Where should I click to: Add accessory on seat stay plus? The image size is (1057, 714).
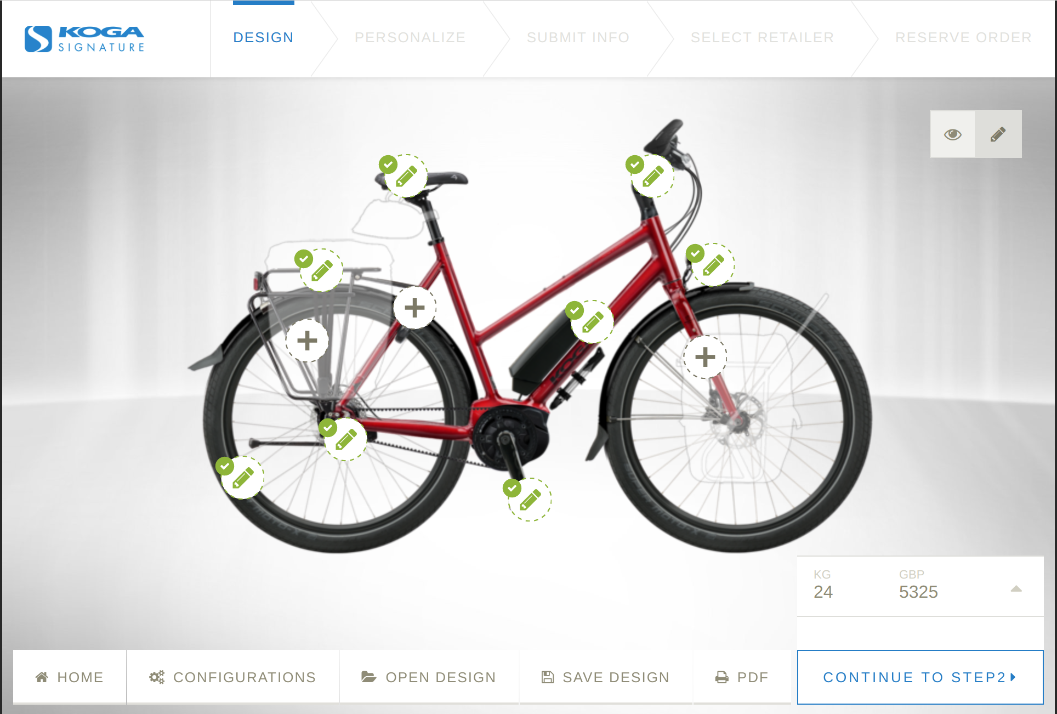click(414, 308)
